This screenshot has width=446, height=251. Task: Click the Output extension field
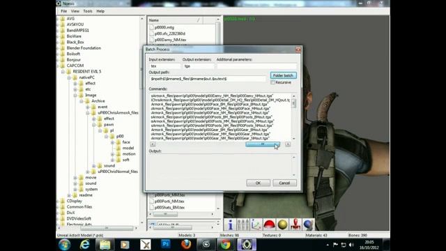(x=198, y=66)
